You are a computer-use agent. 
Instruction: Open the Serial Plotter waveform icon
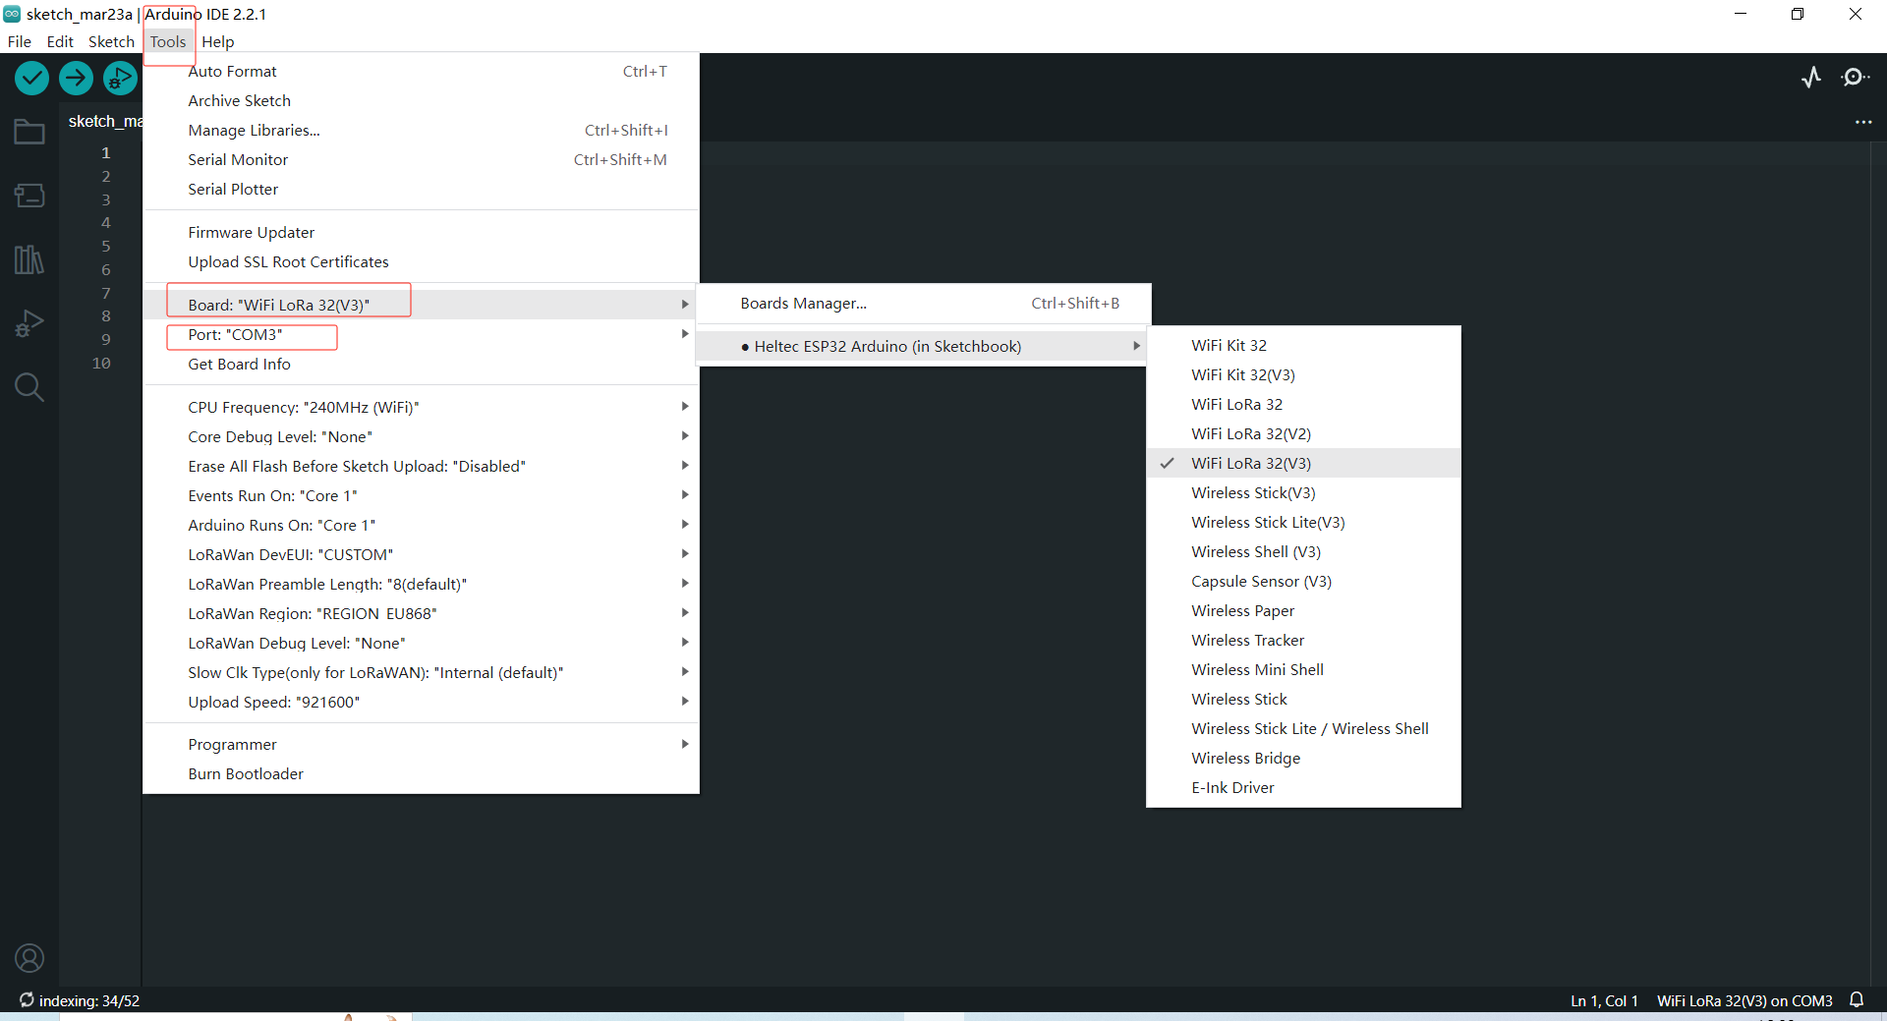1811,78
